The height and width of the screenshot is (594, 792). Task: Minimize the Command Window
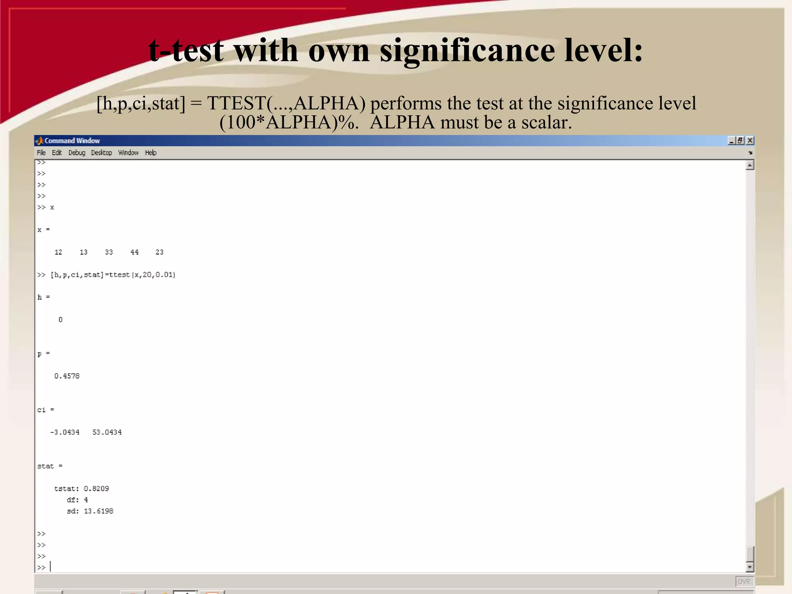(x=731, y=141)
